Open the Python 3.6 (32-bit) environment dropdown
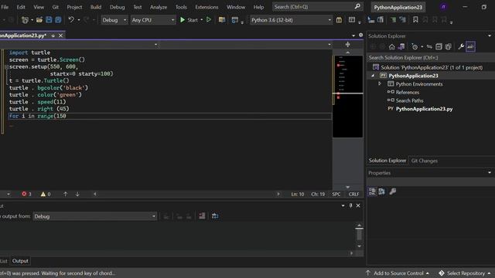Viewport: 495px width, 278px height. (x=291, y=20)
